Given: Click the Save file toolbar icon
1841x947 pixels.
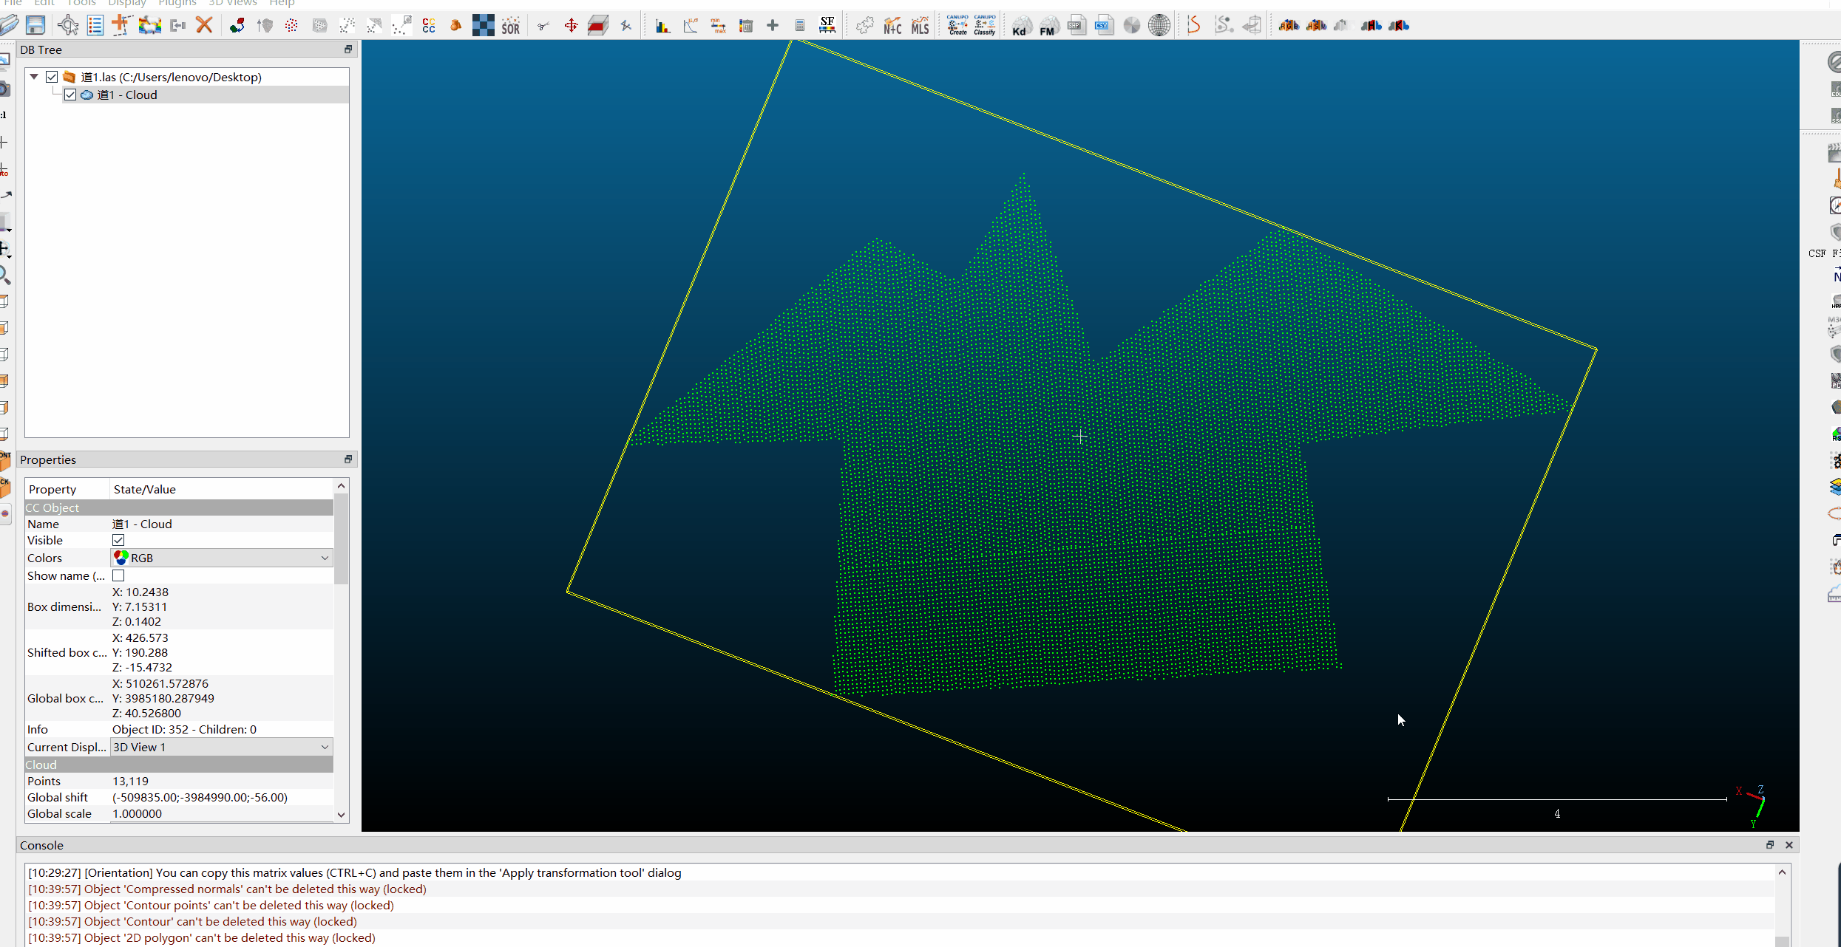Looking at the screenshot, I should tap(35, 25).
